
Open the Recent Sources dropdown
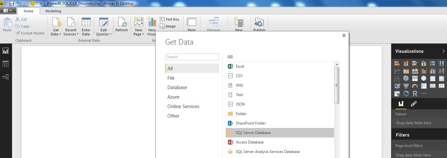click(x=71, y=27)
